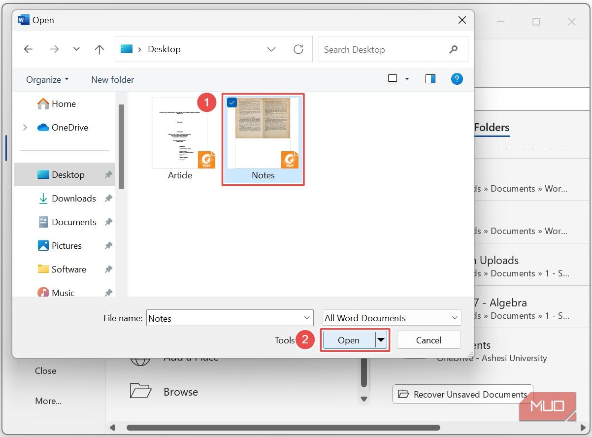
Task: Click the Forward navigation arrow
Action: tap(54, 49)
